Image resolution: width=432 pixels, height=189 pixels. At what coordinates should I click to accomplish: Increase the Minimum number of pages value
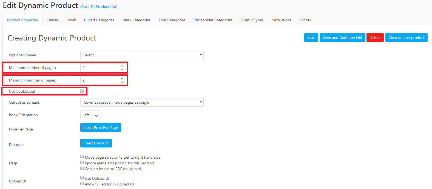click(122, 66)
